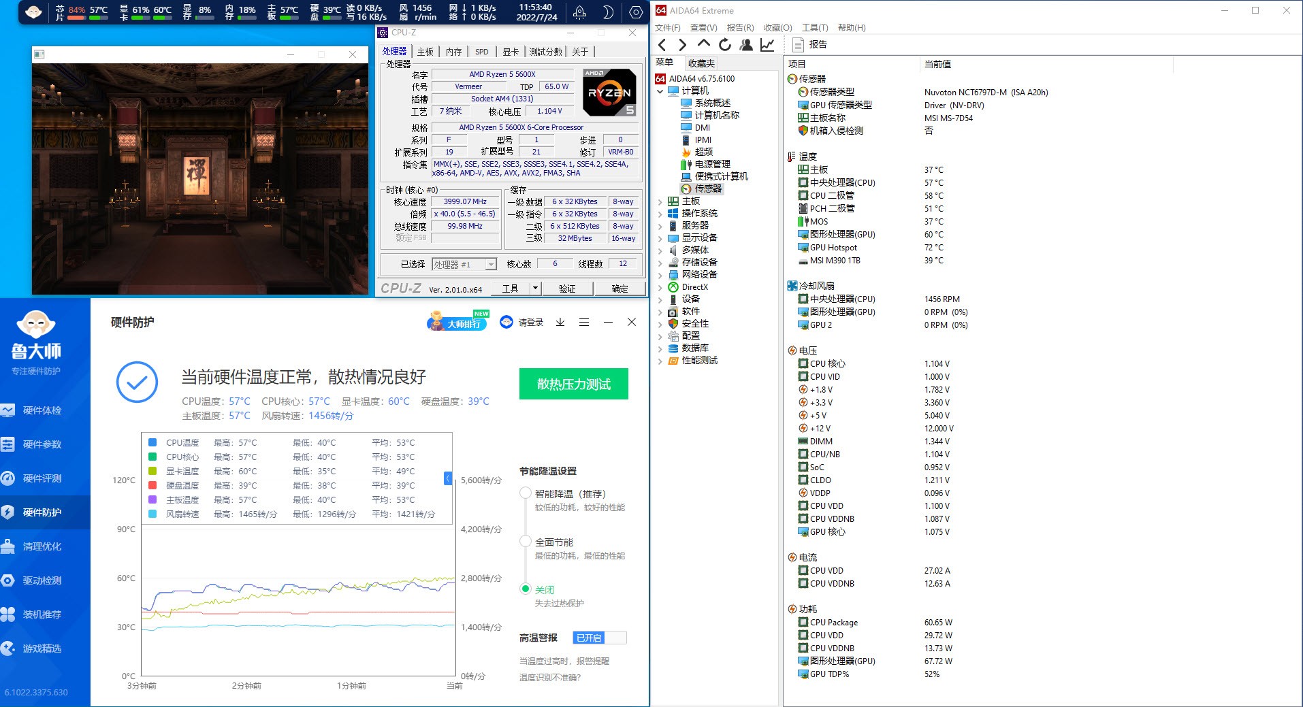Select 关闭 cooling option
This screenshot has height=707, width=1303.
[526, 589]
